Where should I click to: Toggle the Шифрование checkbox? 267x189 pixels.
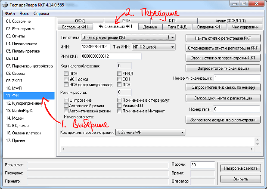(x=66, y=100)
